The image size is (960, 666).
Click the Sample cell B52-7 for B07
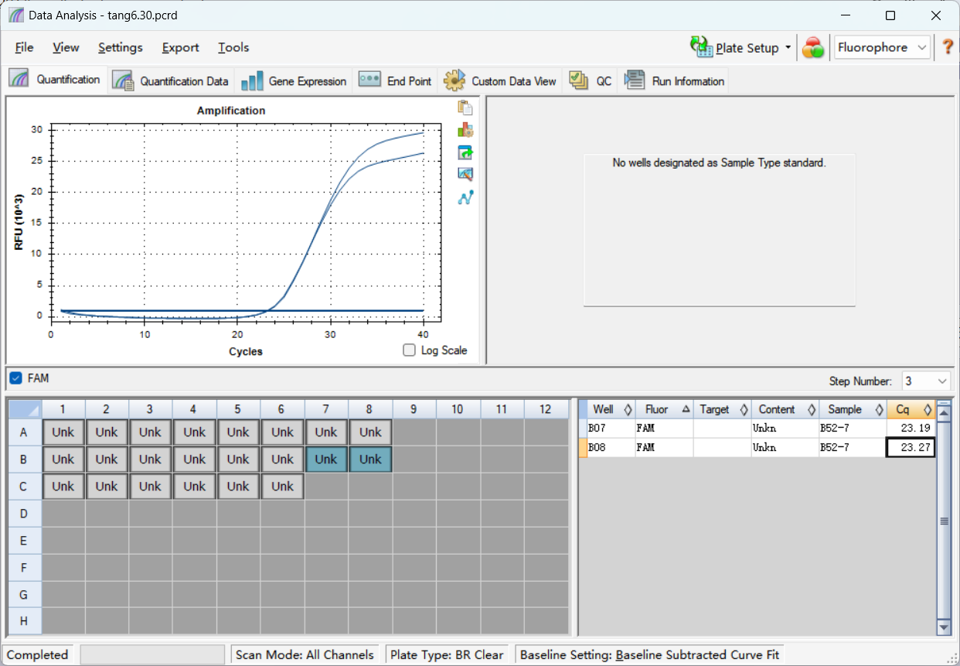852,428
